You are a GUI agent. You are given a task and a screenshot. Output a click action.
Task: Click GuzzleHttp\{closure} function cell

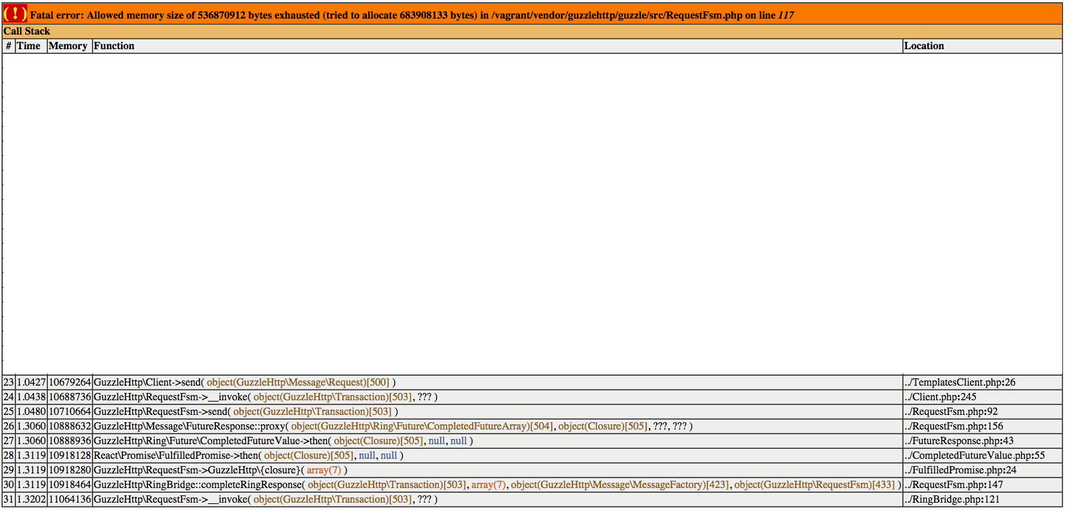click(497, 470)
